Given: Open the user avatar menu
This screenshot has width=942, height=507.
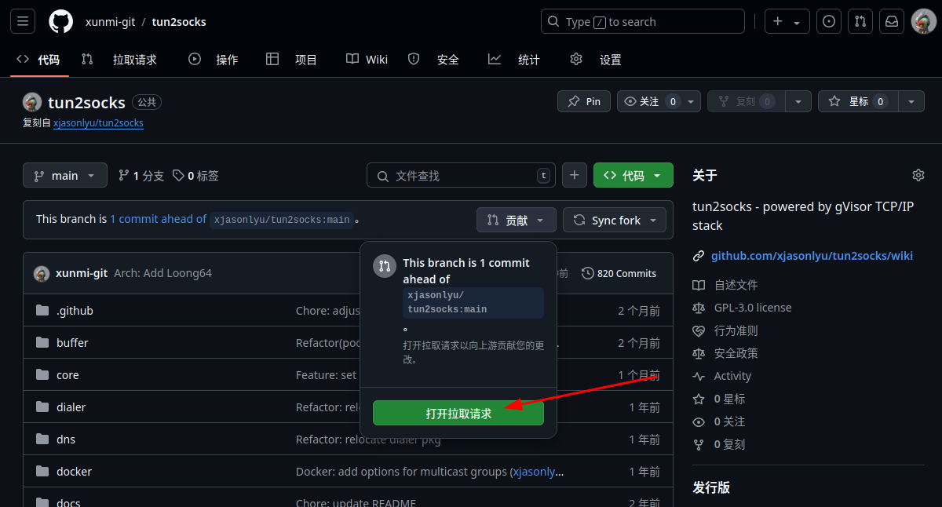Looking at the screenshot, I should tap(923, 22).
